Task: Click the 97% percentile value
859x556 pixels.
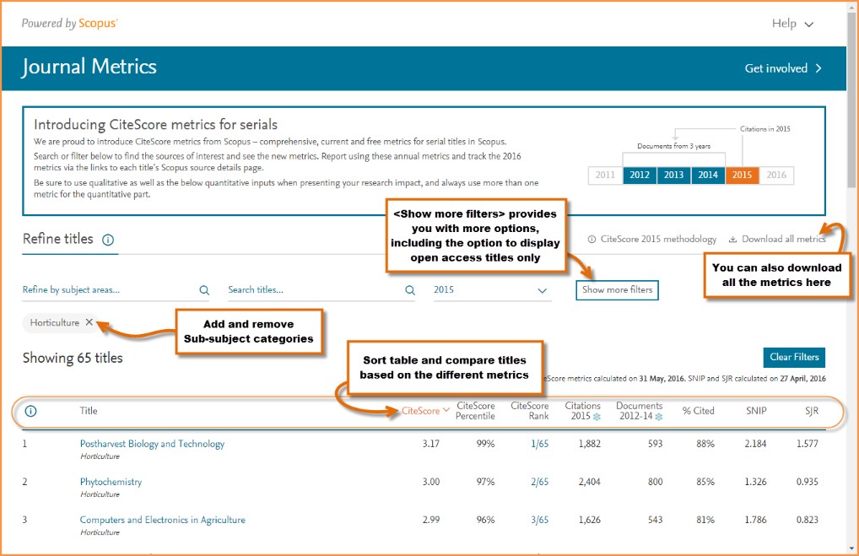Action: 485,482
